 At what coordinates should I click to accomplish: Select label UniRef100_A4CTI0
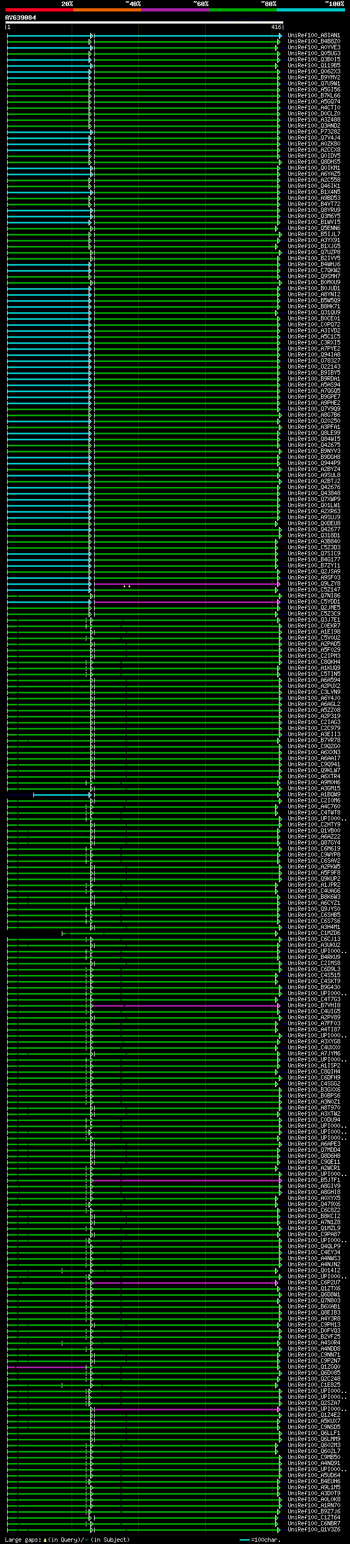313,108
